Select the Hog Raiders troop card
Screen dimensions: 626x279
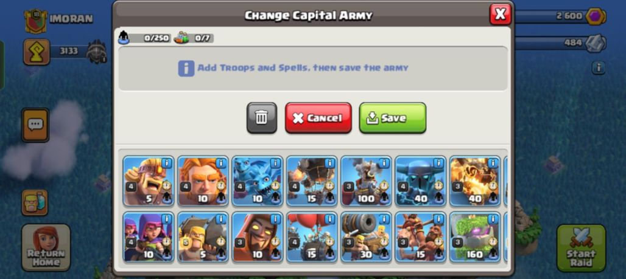pos(420,237)
